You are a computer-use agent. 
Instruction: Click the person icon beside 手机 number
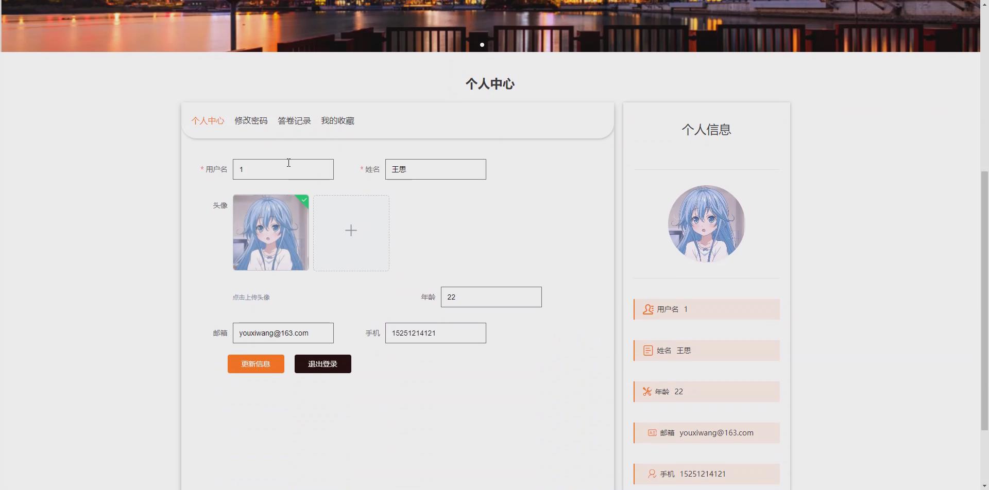pyautogui.click(x=651, y=474)
